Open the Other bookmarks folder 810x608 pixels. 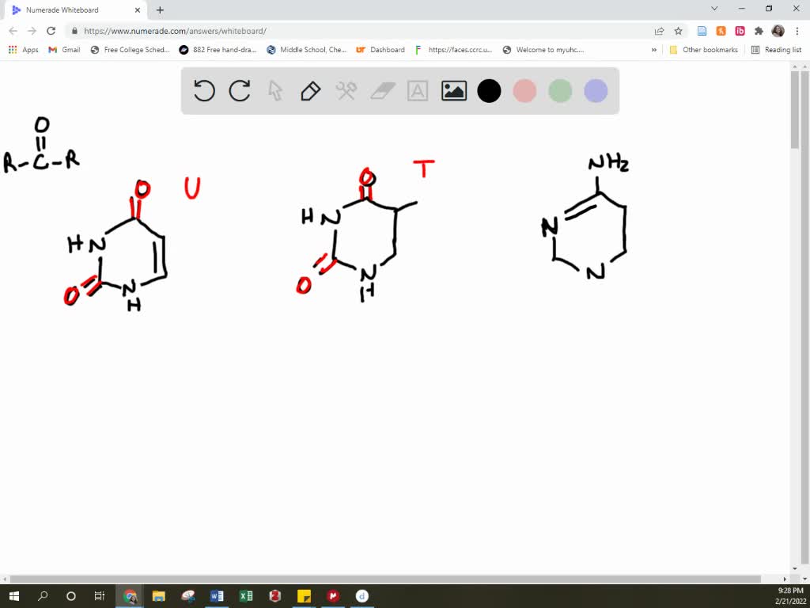704,49
